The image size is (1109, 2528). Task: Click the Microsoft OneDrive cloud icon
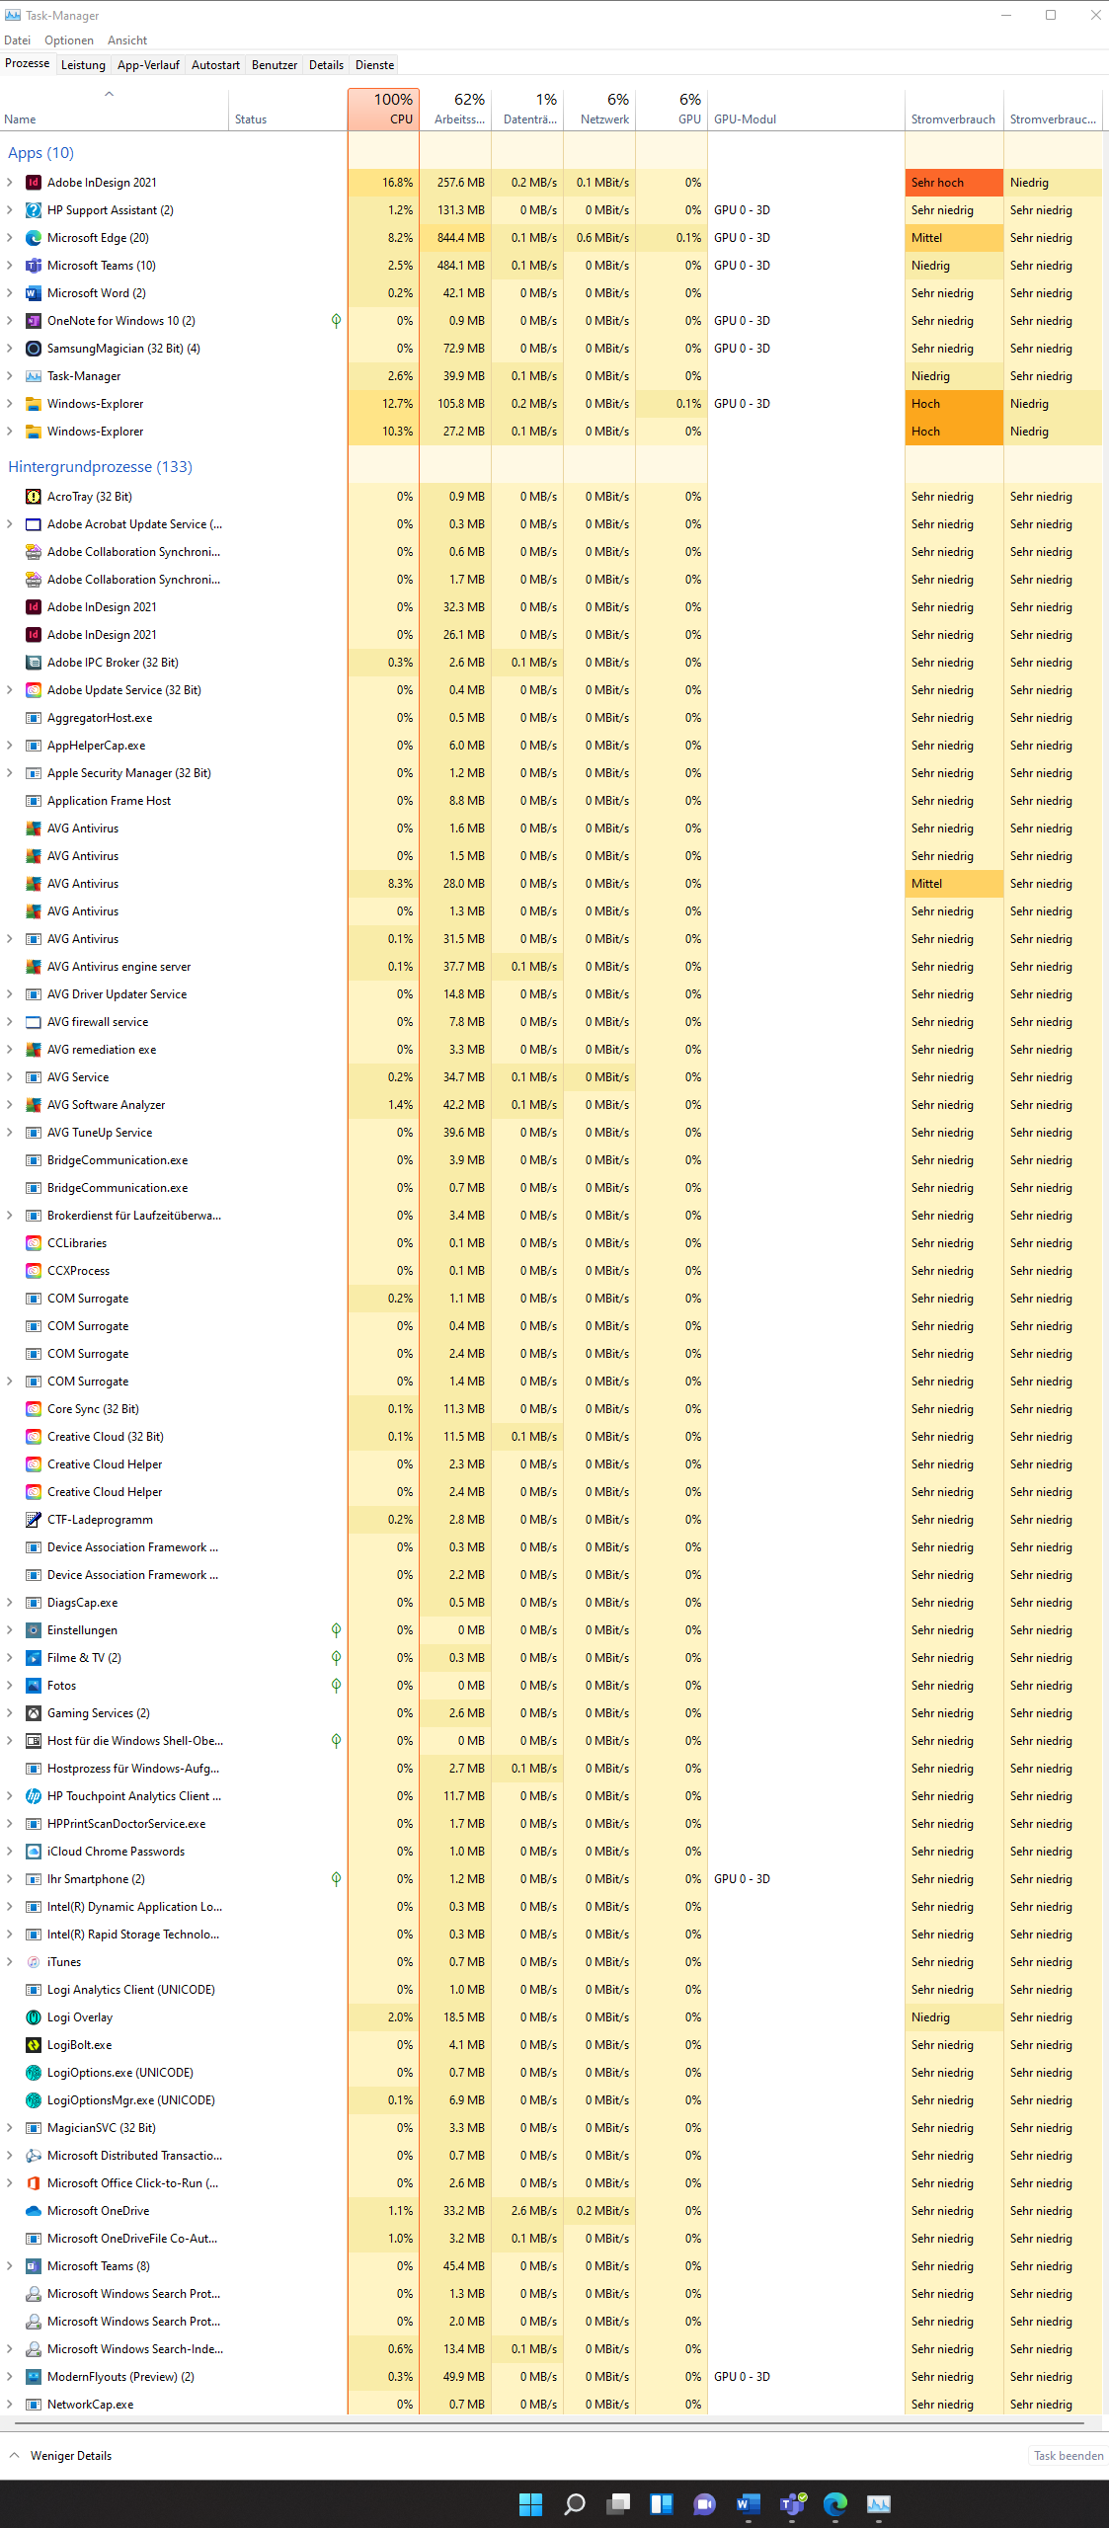pyautogui.click(x=34, y=2211)
